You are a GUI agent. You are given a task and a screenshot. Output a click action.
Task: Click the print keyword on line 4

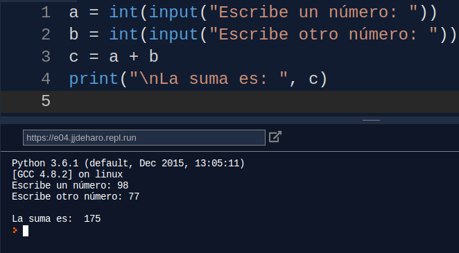pyautogui.click(x=94, y=79)
